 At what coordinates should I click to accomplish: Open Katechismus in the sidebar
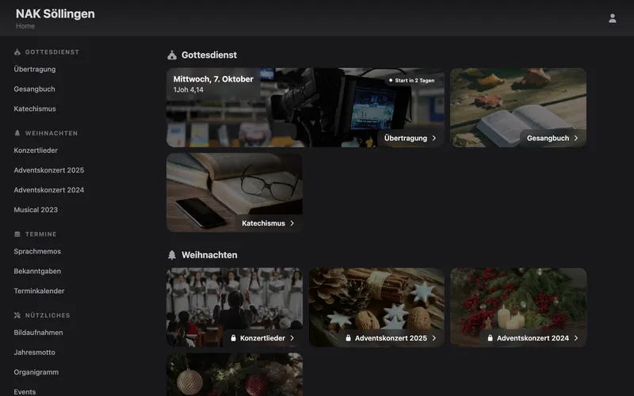click(35, 109)
